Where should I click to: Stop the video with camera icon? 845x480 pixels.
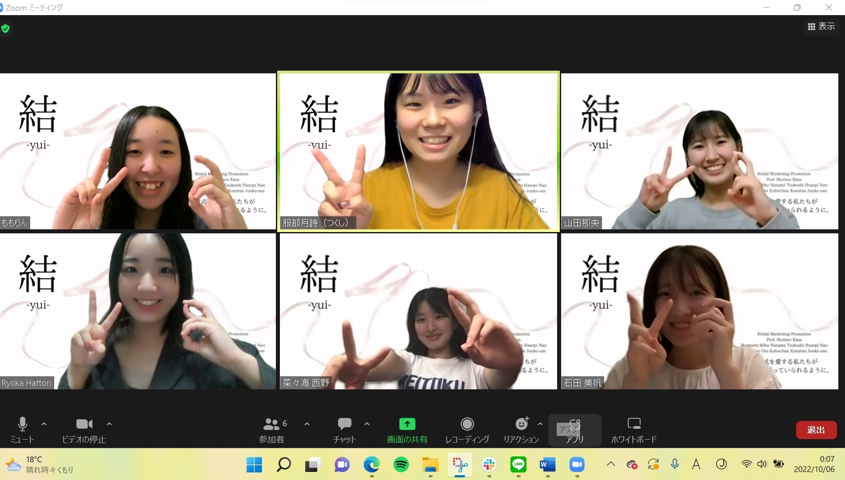coord(84,429)
